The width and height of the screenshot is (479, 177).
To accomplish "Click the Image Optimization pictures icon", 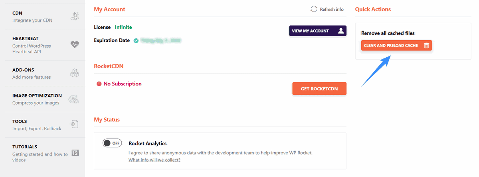I will pos(74,99).
